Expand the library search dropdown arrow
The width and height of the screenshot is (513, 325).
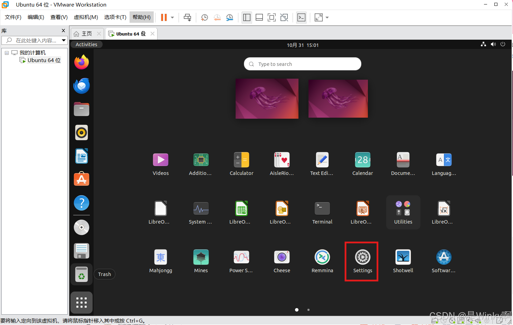tap(64, 40)
